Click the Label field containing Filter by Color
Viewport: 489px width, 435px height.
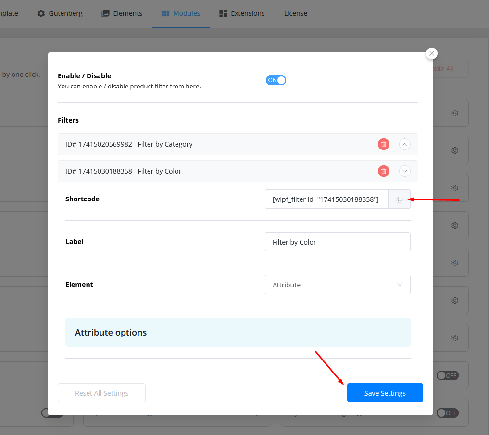[x=338, y=242]
